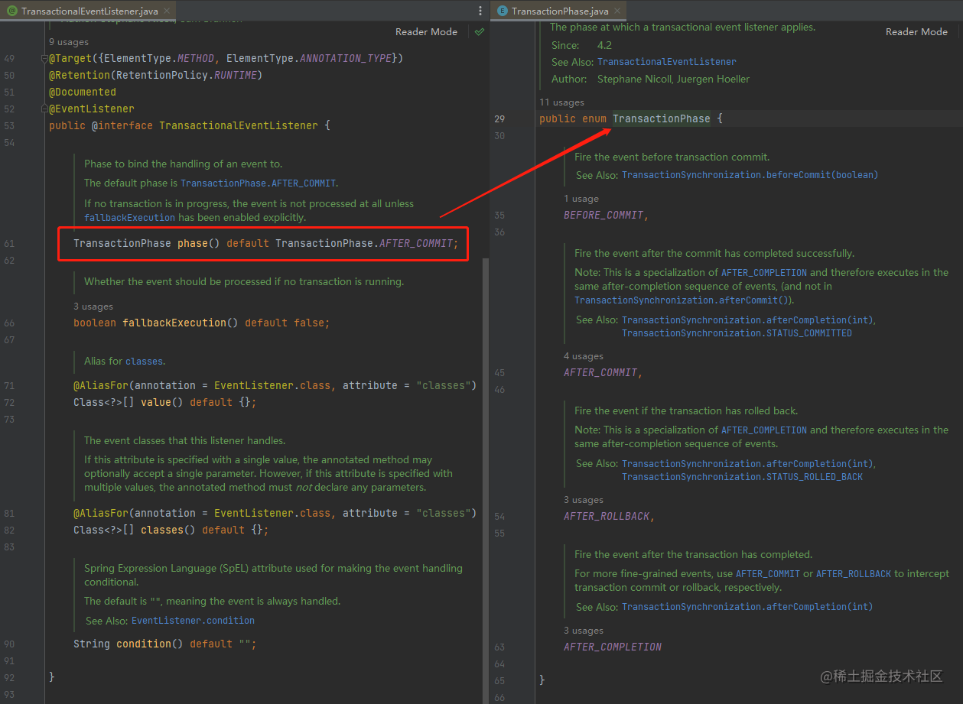The width and height of the screenshot is (963, 704).
Task: Open the TransactionPhase.AFTER_COMMIT doc link
Action: click(x=258, y=183)
